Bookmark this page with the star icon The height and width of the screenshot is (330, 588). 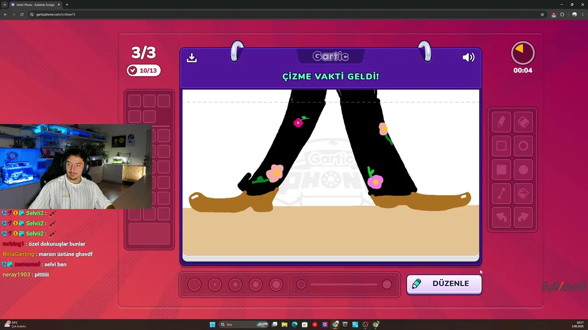pyautogui.click(x=542, y=14)
